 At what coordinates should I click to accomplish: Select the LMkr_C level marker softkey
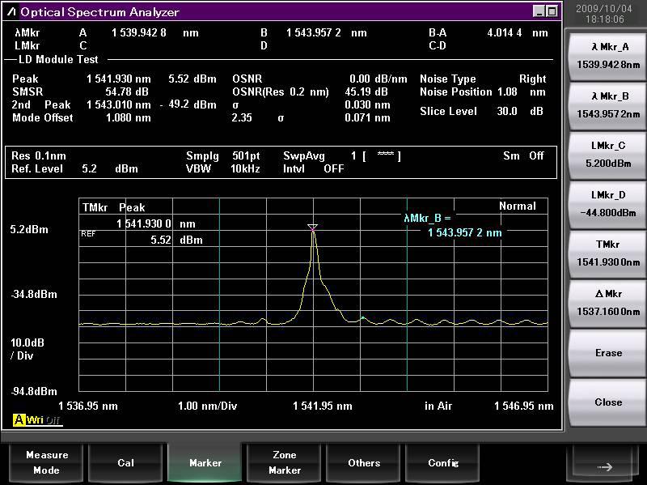[608, 153]
